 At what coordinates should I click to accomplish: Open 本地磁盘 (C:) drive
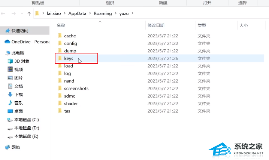27,120
